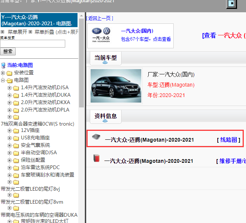
Task: Click the 厂家:一汽大众(国内) text
Action: [x=171, y=74]
